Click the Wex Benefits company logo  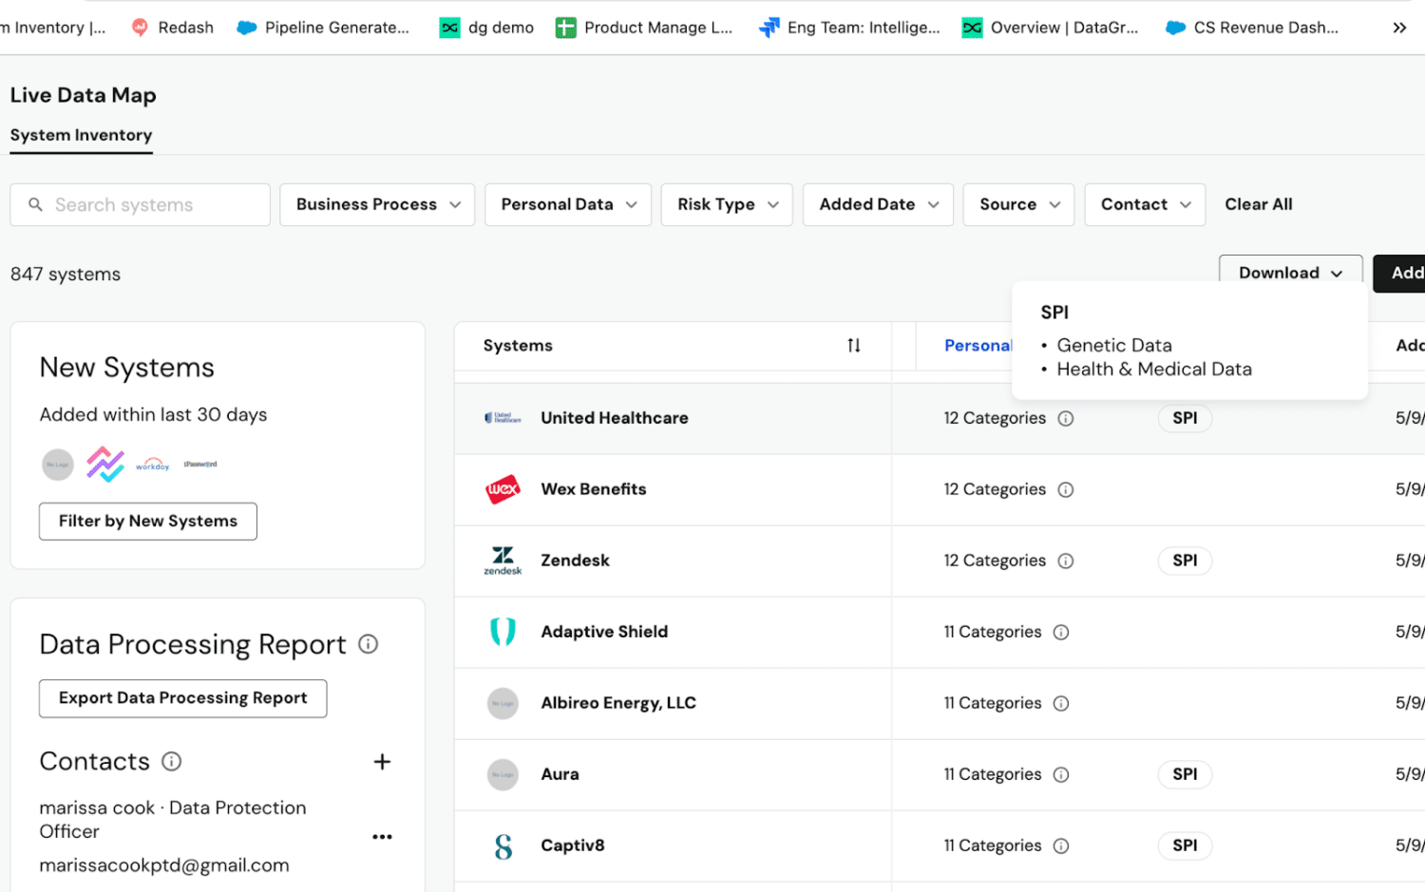(x=503, y=489)
